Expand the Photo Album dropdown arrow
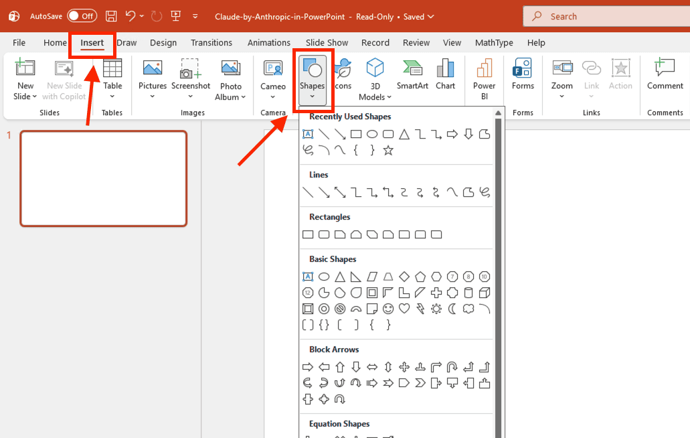 coord(243,97)
